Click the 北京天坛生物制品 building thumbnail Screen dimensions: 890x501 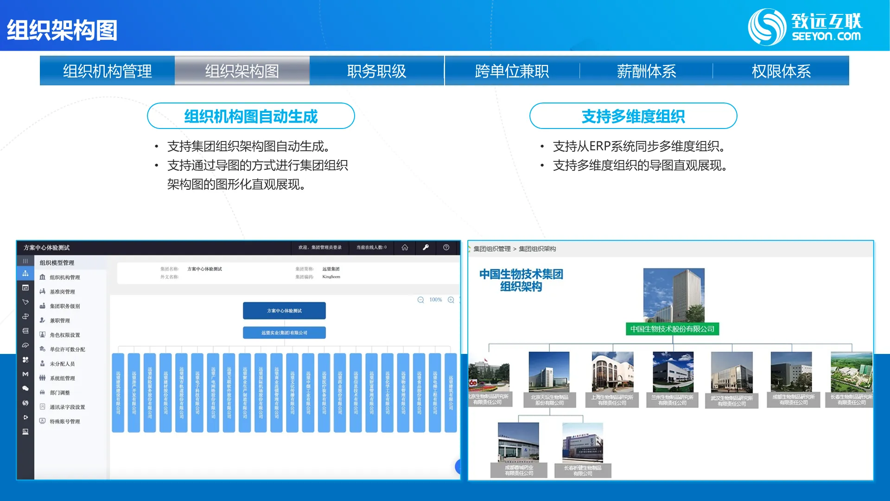(x=549, y=372)
